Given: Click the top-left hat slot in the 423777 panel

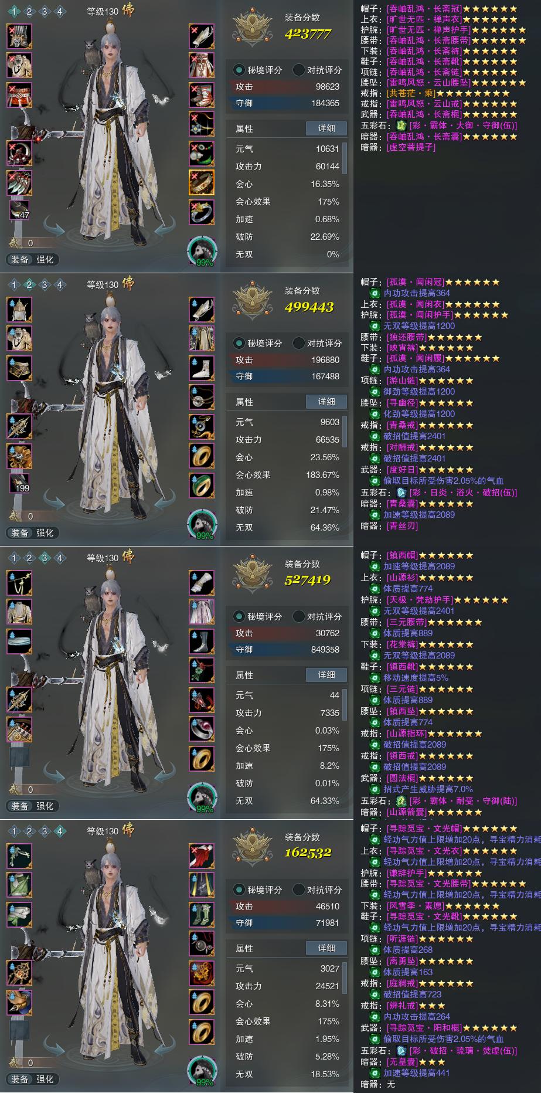Looking at the screenshot, I should click(19, 36).
